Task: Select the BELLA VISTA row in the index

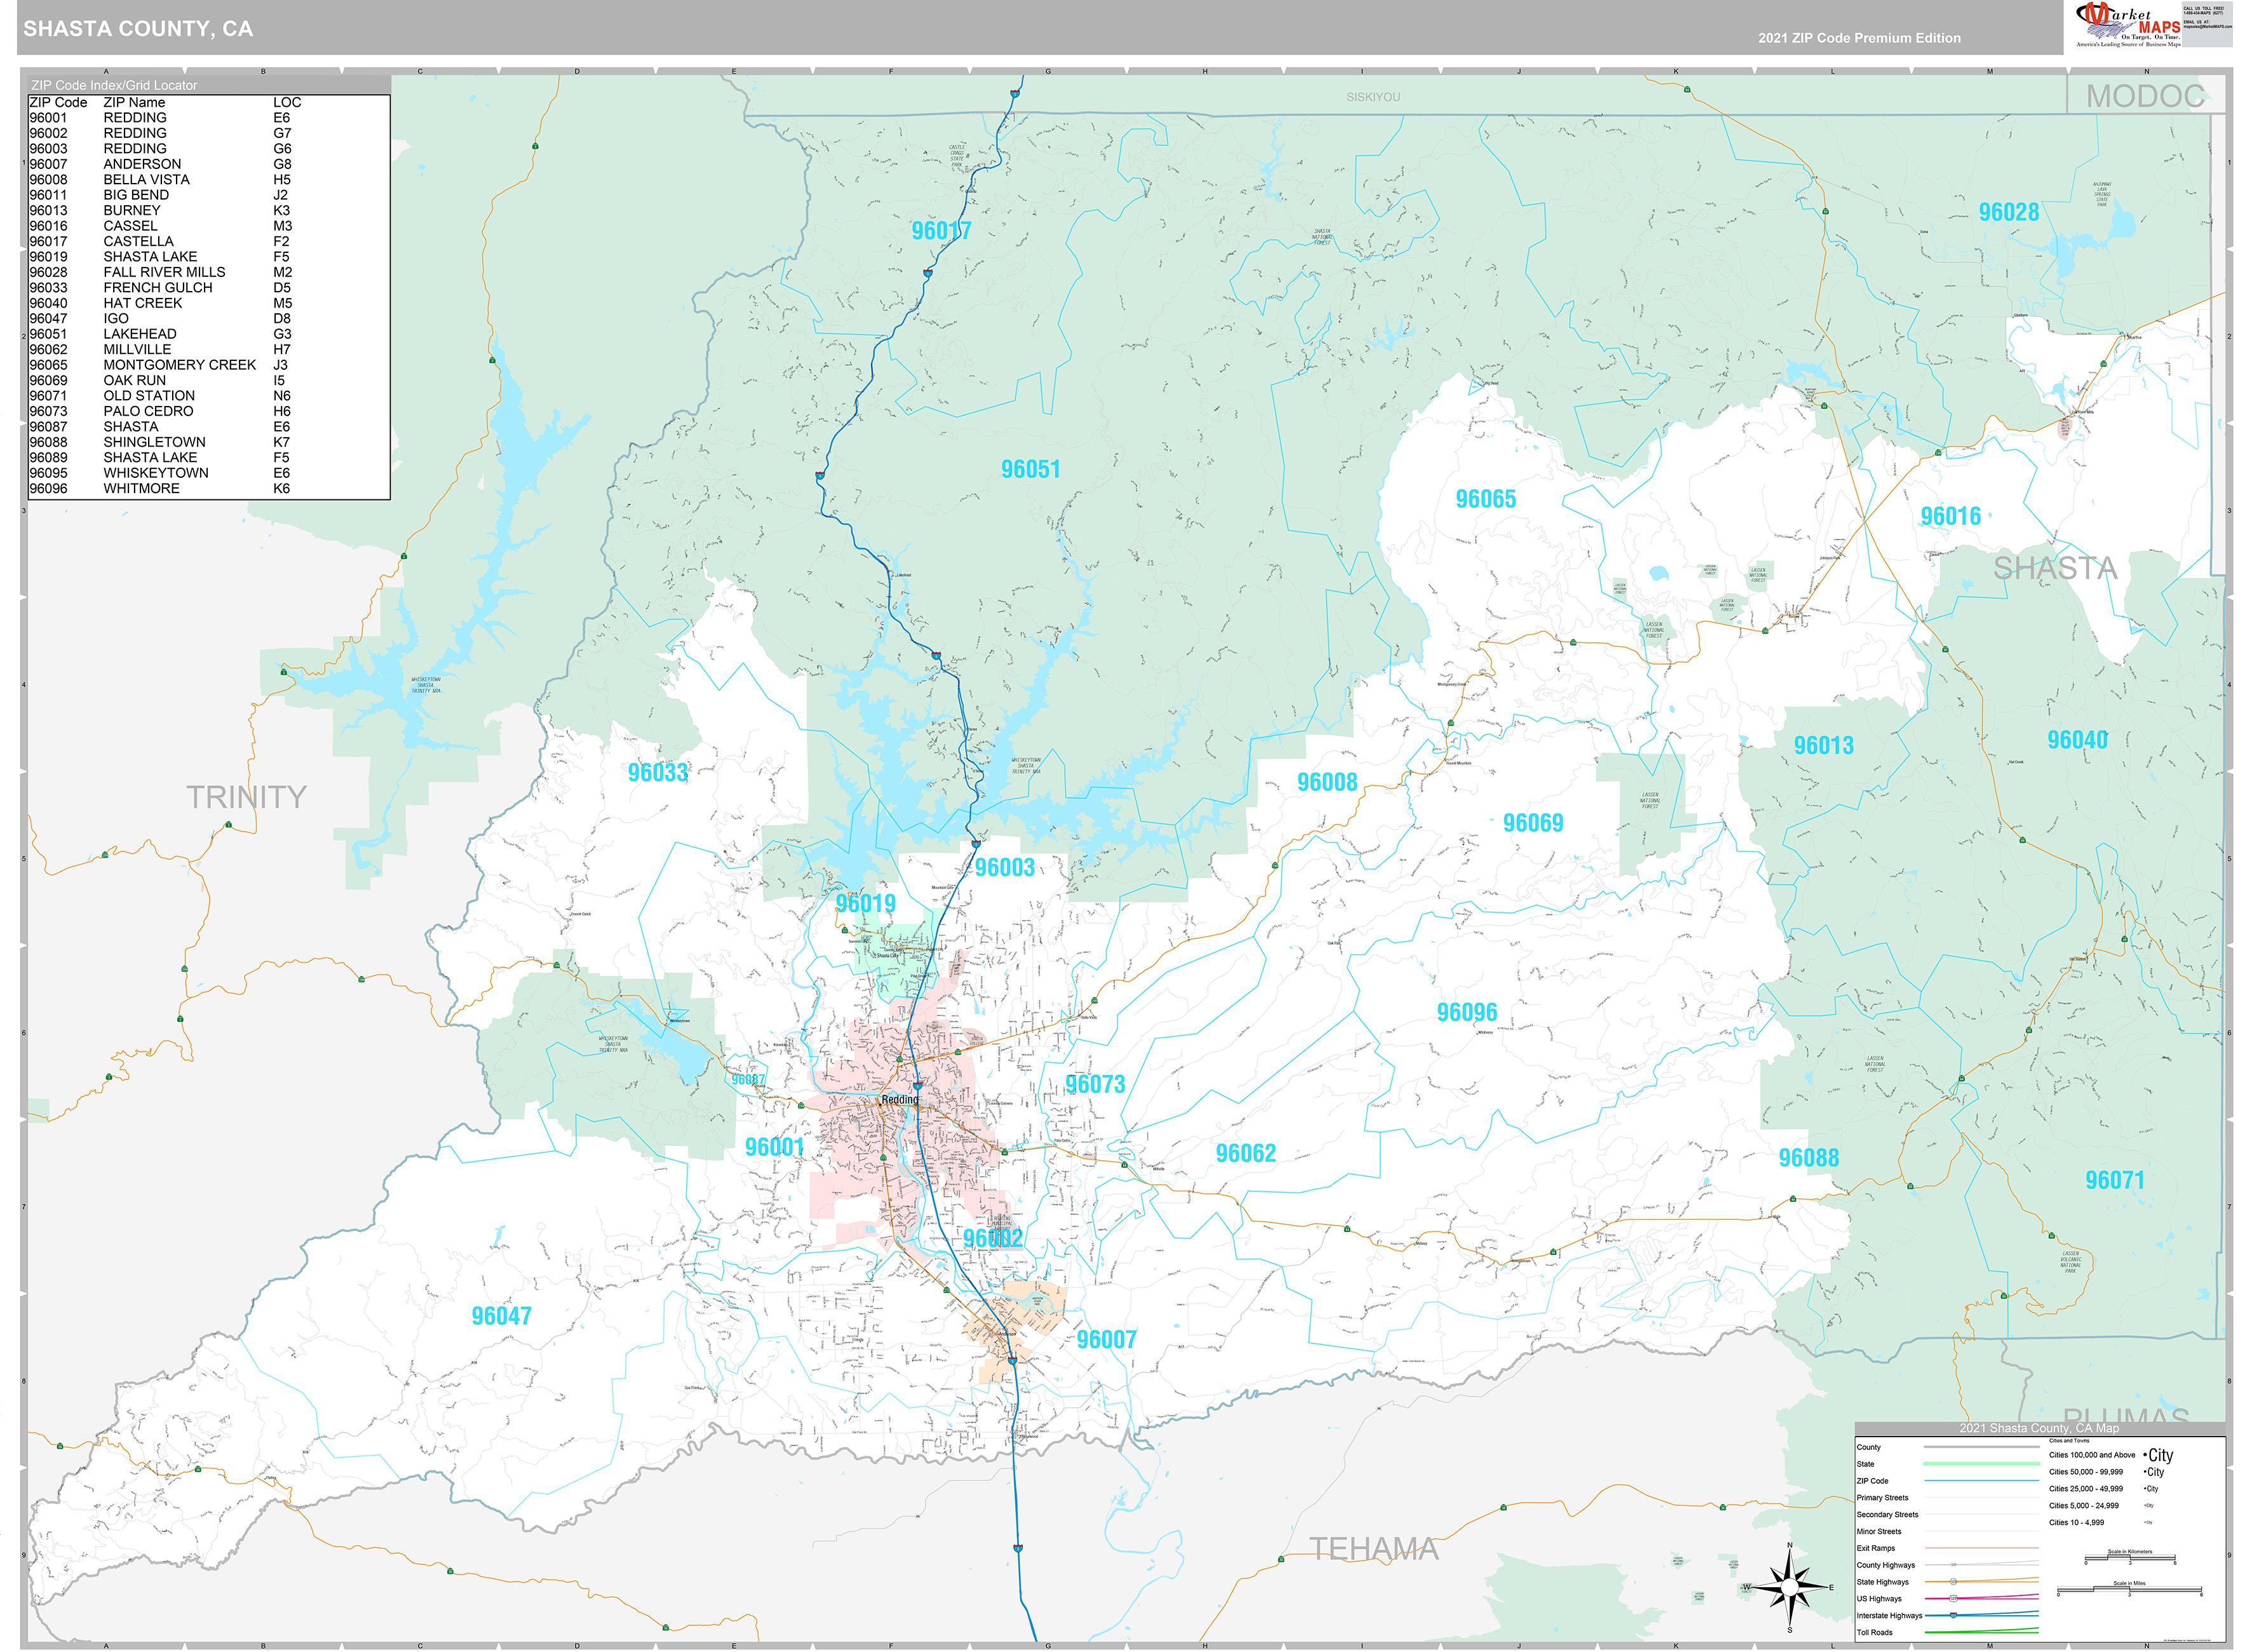Action: pyautogui.click(x=165, y=180)
